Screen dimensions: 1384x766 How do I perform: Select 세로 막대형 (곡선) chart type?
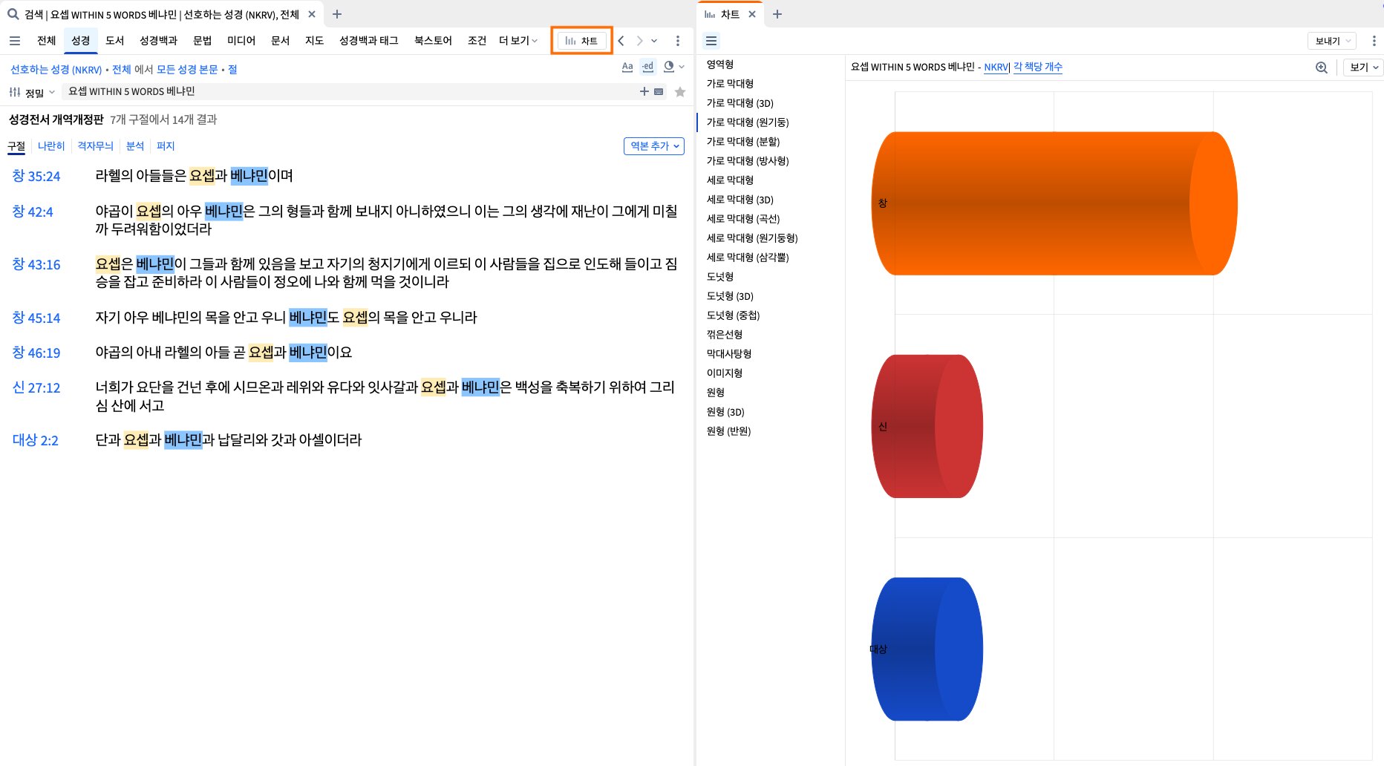pos(743,219)
